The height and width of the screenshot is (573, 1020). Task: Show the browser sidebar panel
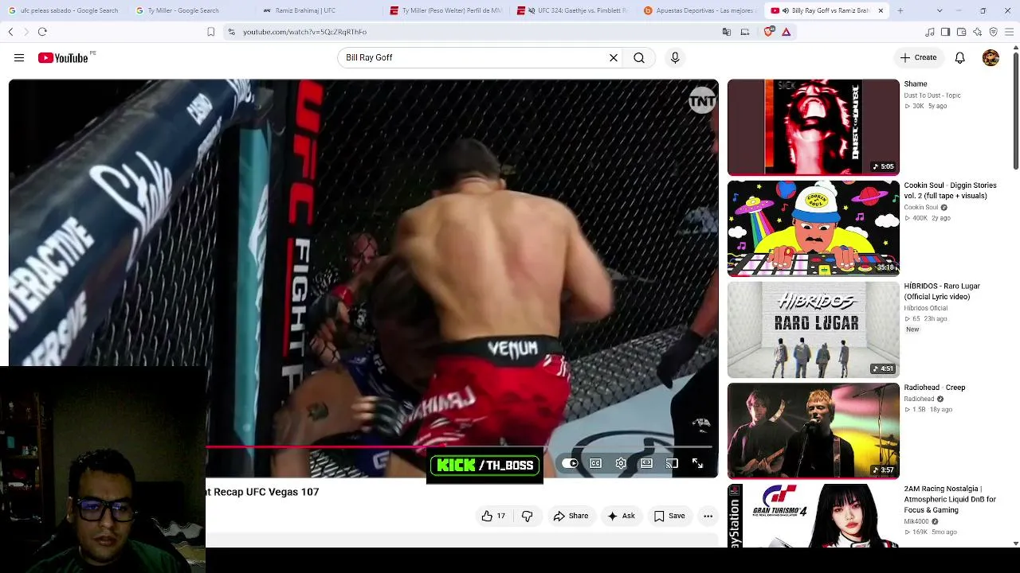click(x=945, y=32)
